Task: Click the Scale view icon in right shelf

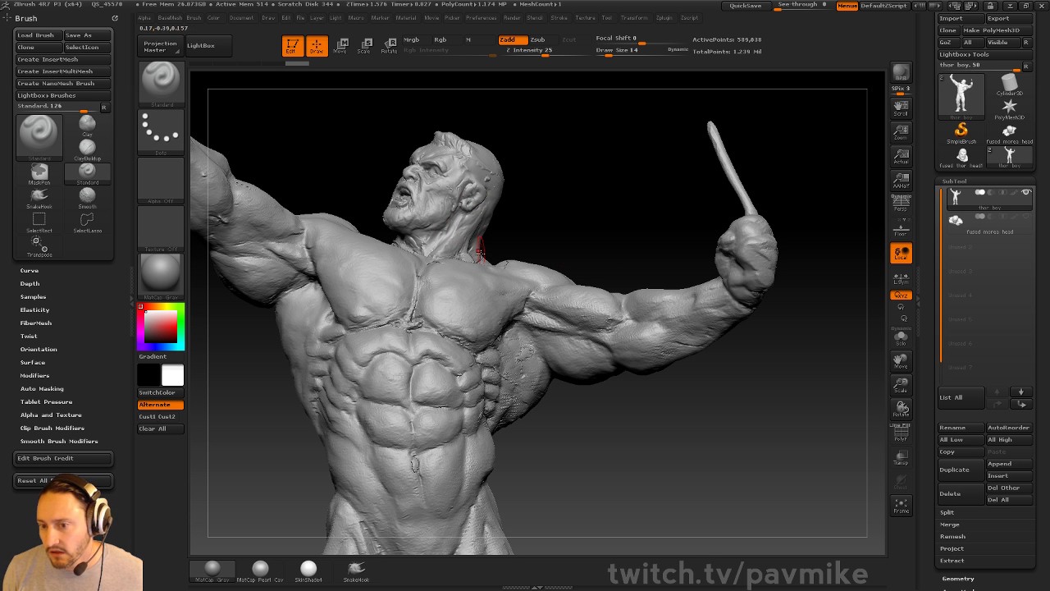Action: click(x=901, y=385)
